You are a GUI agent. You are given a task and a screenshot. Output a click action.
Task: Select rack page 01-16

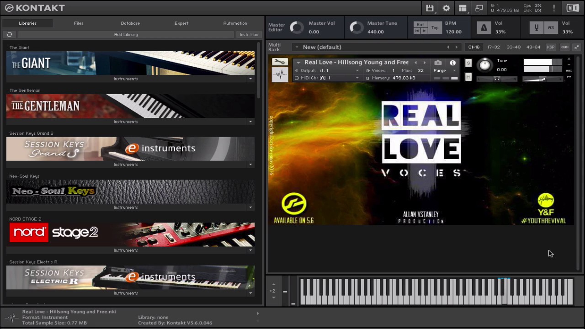click(x=474, y=47)
